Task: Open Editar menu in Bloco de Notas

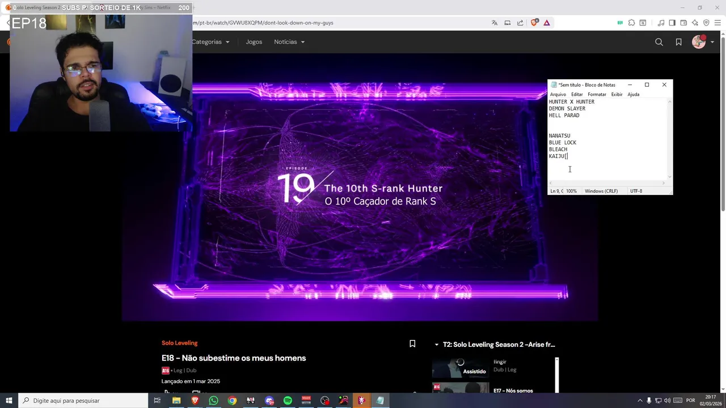Action: (577, 94)
